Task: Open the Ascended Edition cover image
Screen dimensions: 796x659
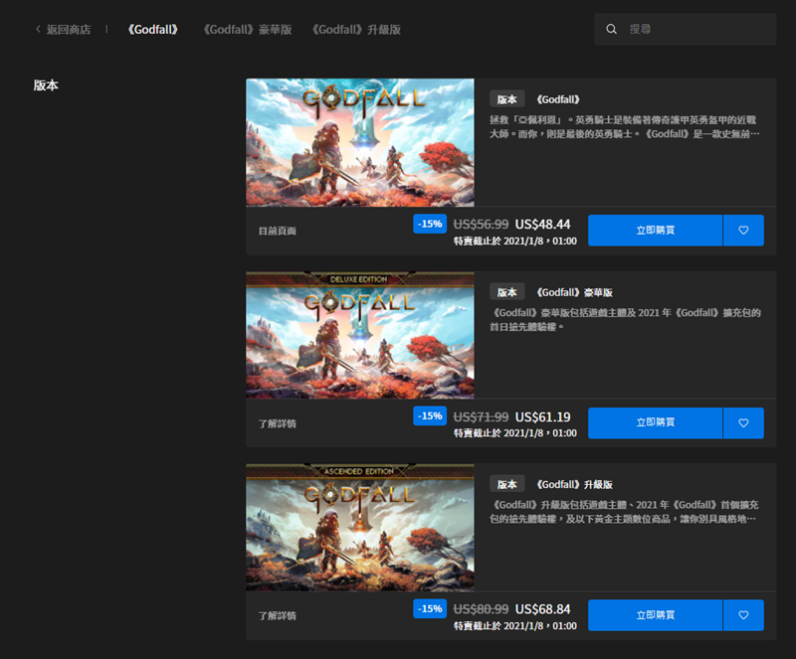Action: click(x=360, y=527)
